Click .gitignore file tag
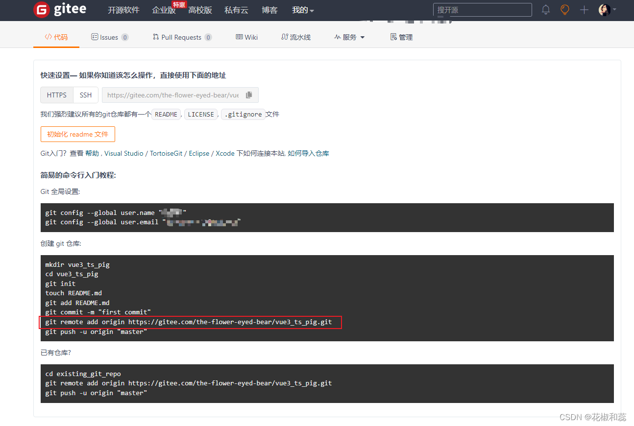Viewport: 634px width, 426px height. click(x=243, y=115)
